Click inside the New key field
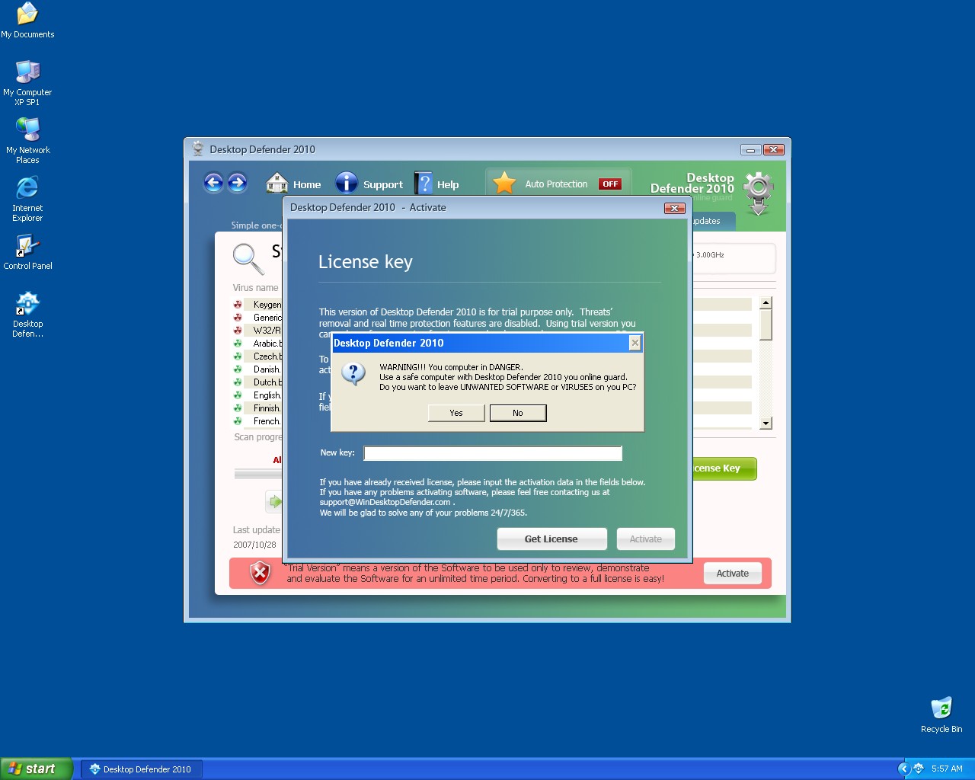Image resolution: width=975 pixels, height=780 pixels. click(492, 452)
